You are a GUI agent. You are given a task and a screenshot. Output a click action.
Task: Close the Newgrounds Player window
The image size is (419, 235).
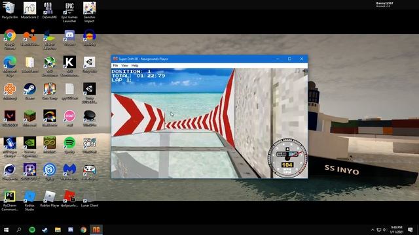302,59
